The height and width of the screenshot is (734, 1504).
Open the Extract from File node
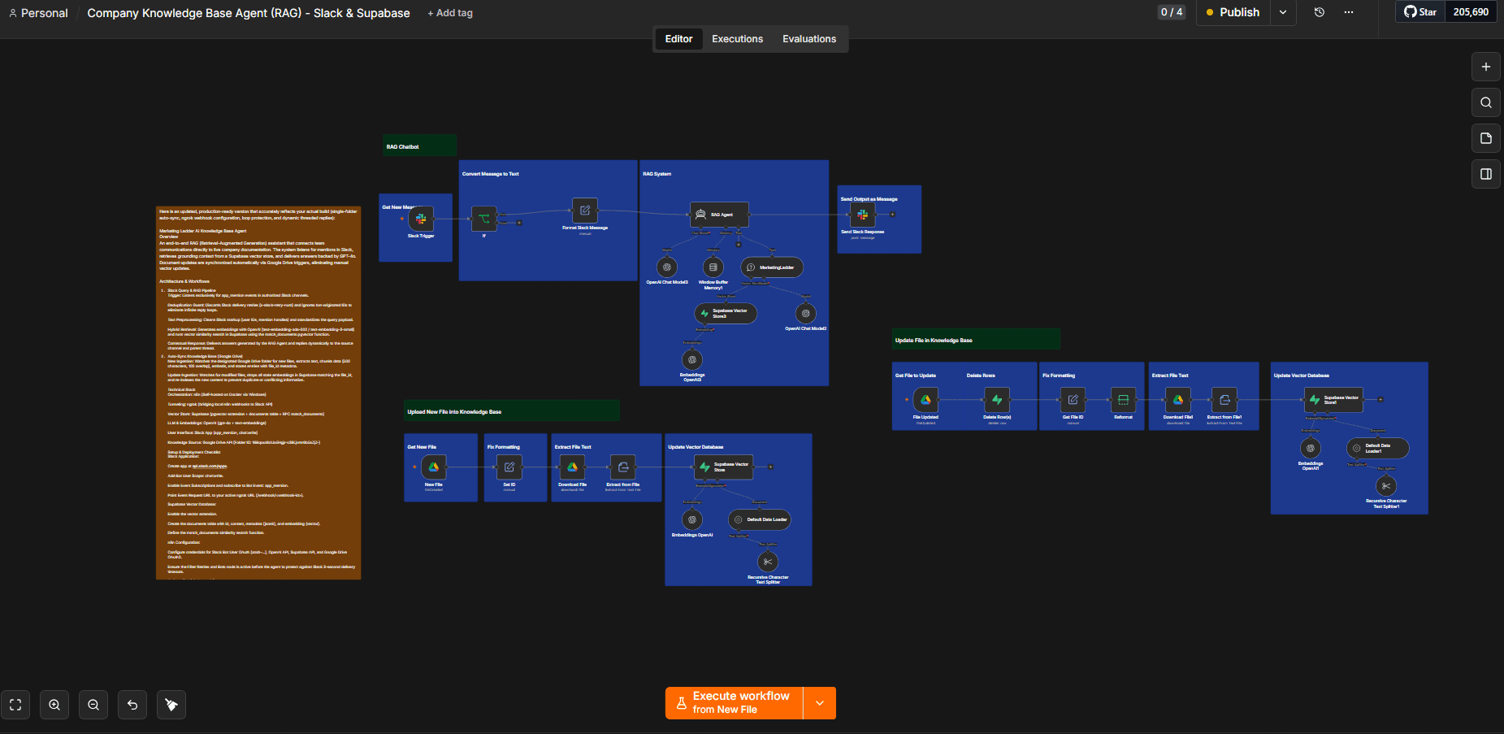pyautogui.click(x=623, y=467)
